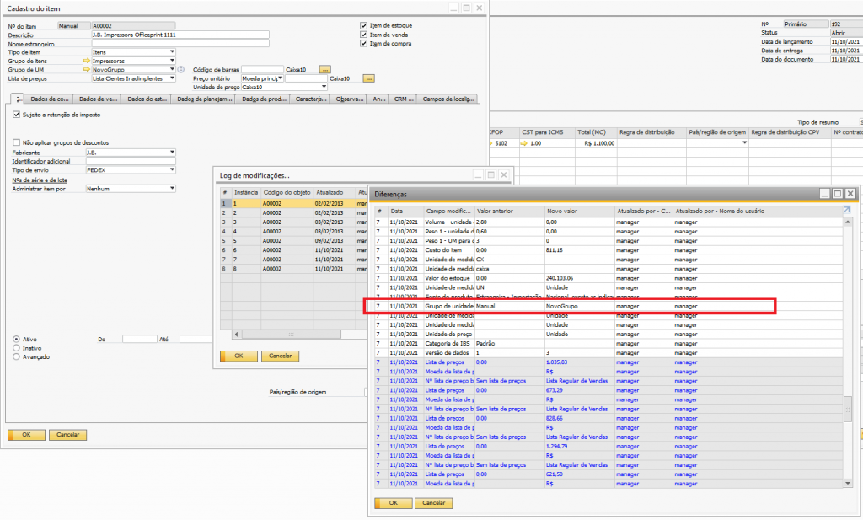Click the yellow arrow beside CST value 1.00

525,144
